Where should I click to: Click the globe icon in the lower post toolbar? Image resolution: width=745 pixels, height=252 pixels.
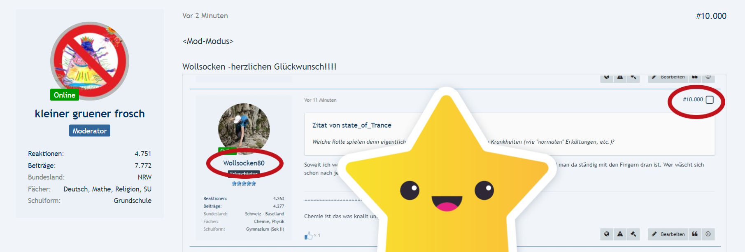click(x=607, y=234)
